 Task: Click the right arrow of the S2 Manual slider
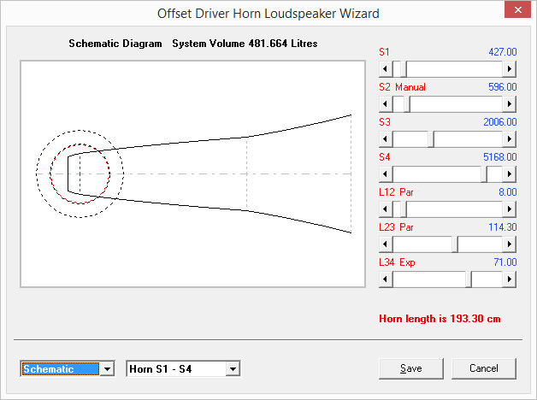(510, 103)
